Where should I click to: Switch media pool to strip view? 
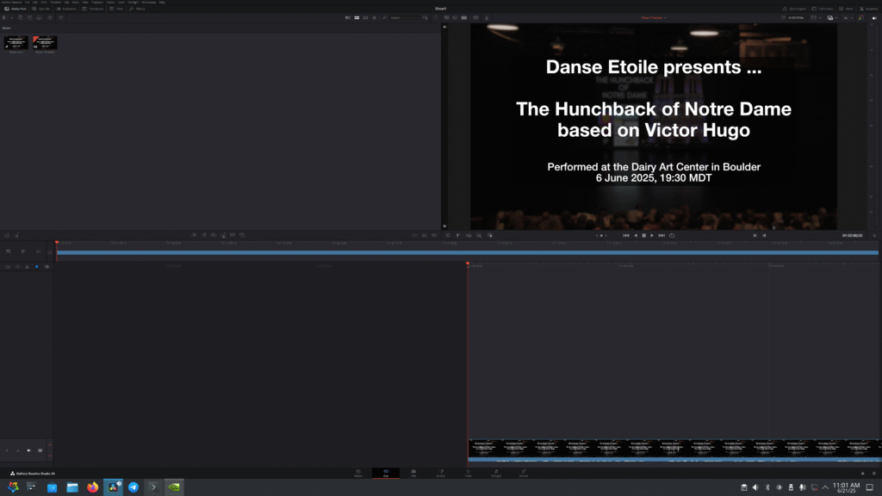(365, 17)
